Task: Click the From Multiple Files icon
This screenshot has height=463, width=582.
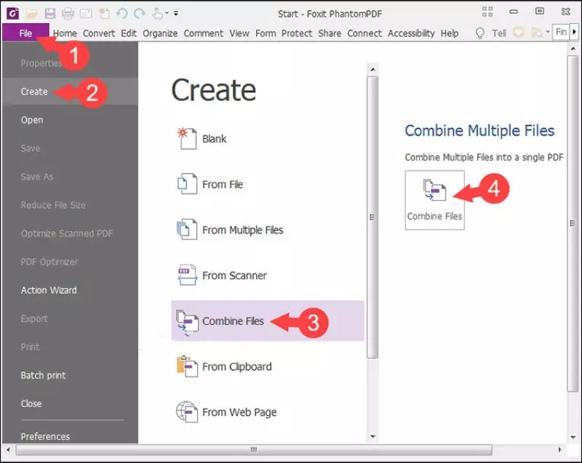Action: (x=187, y=230)
